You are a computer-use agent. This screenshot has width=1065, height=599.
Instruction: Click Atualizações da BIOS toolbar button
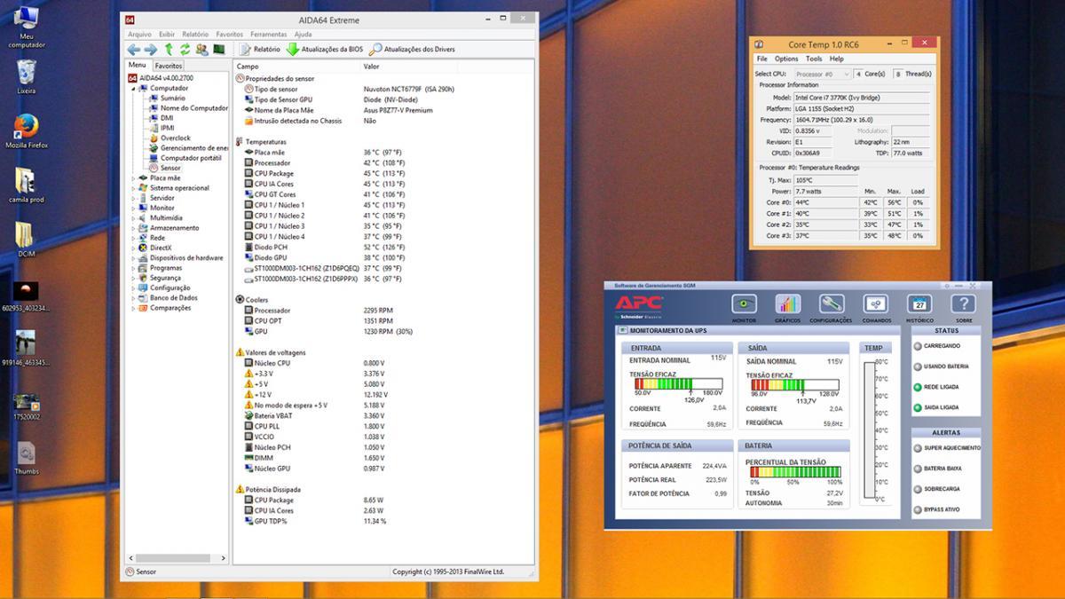click(x=324, y=50)
